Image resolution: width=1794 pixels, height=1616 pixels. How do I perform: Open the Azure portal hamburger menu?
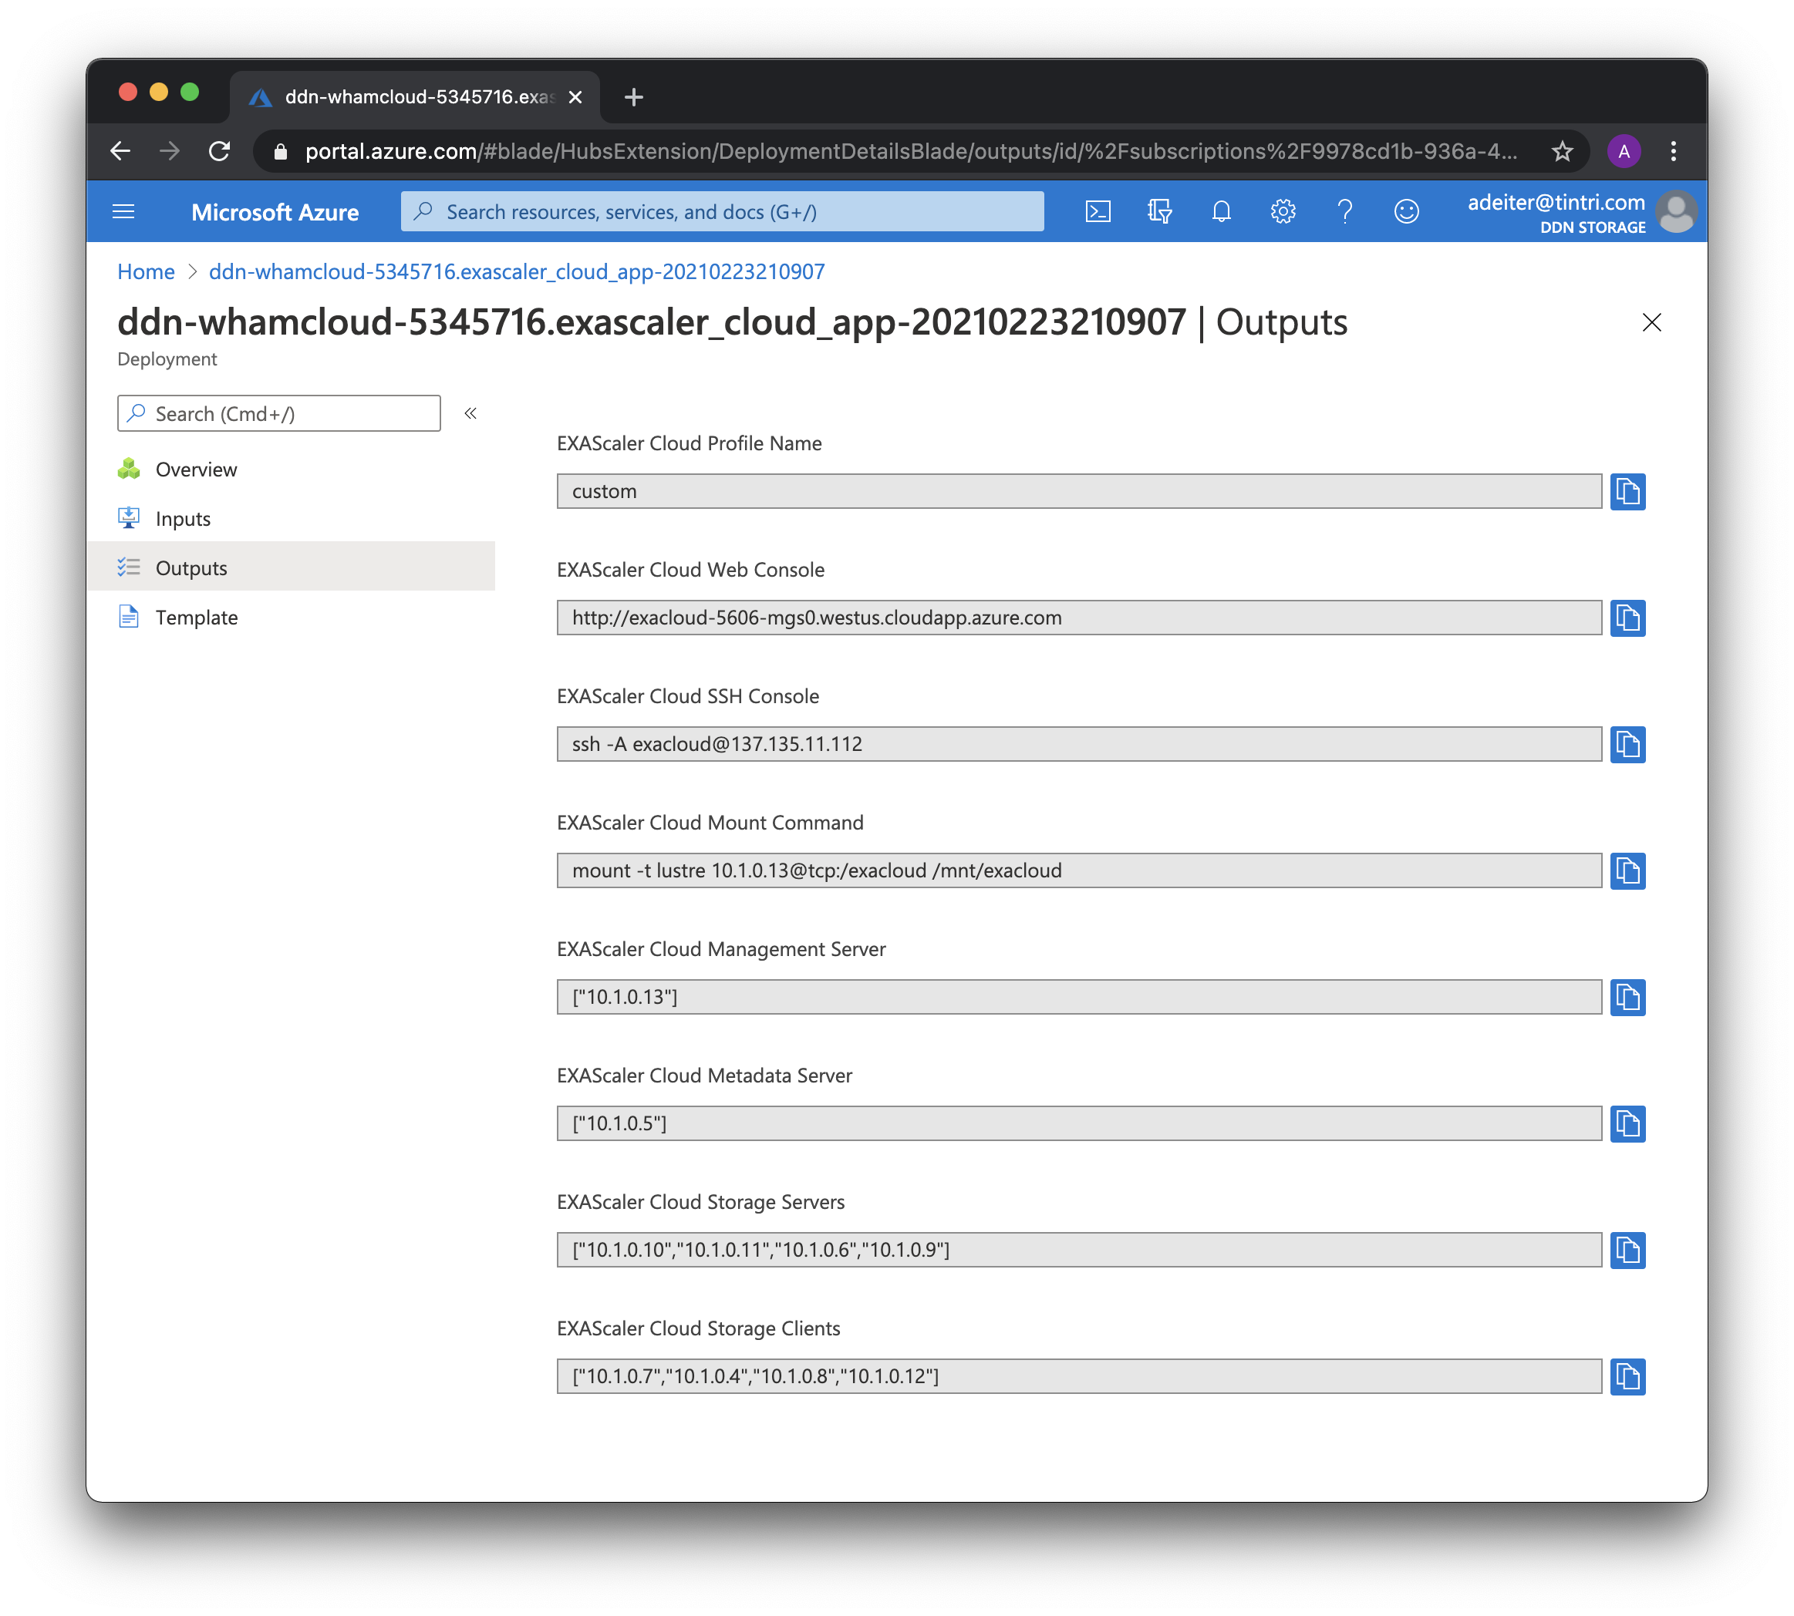[123, 211]
